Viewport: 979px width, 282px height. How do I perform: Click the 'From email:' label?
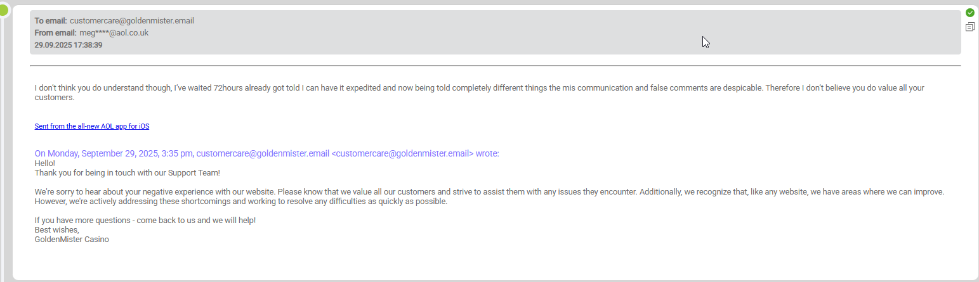[56, 32]
